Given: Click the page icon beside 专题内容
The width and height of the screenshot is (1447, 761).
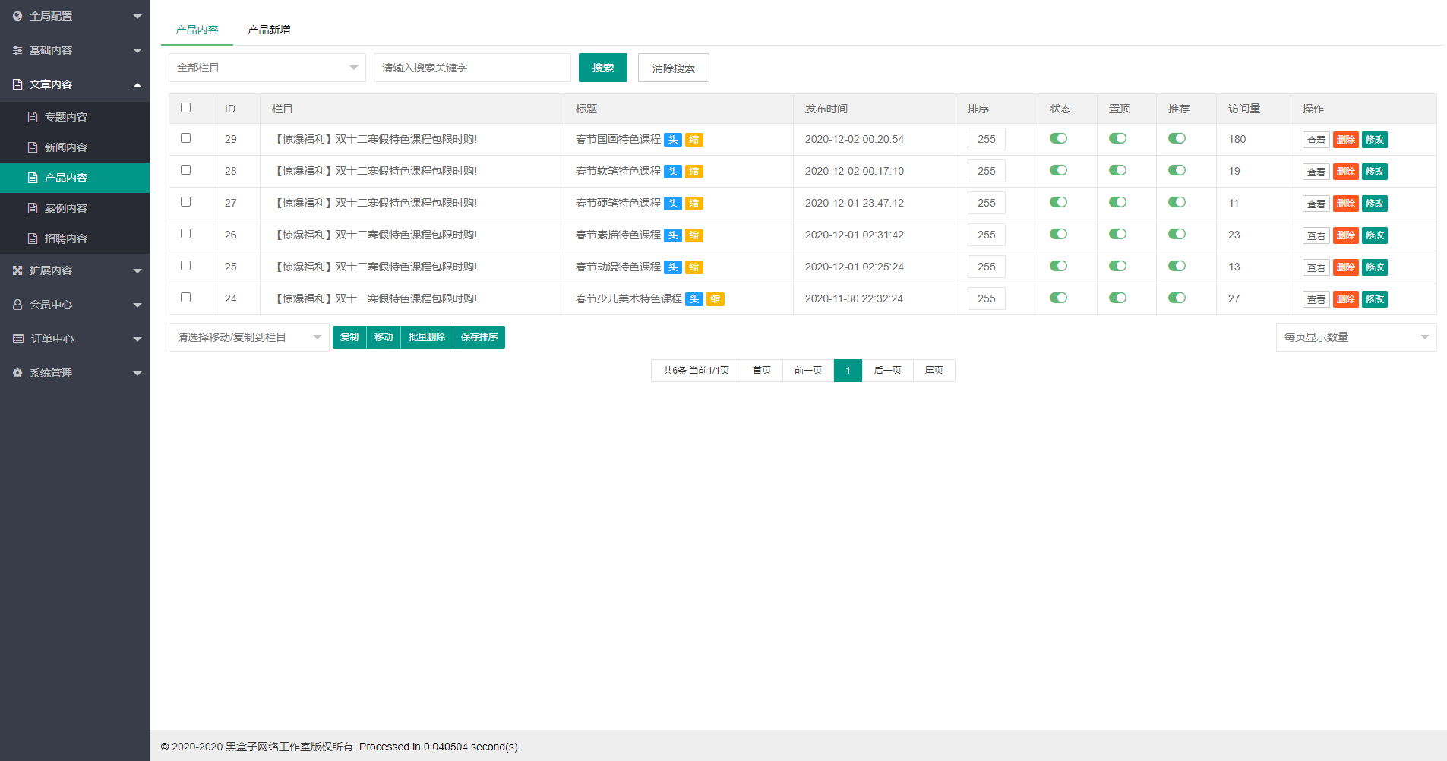Looking at the screenshot, I should [x=33, y=117].
